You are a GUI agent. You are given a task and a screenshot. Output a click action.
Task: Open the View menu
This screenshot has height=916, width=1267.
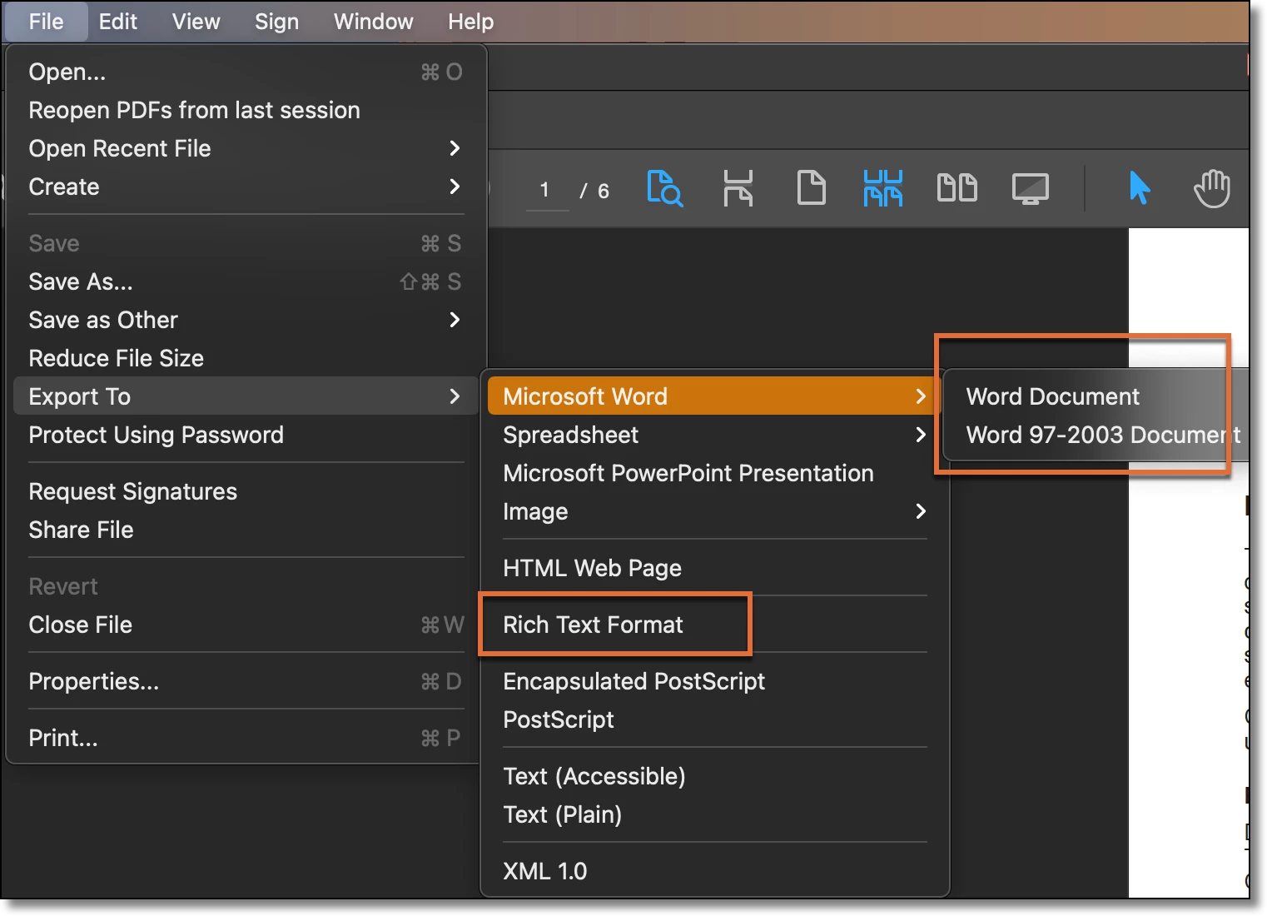[196, 22]
